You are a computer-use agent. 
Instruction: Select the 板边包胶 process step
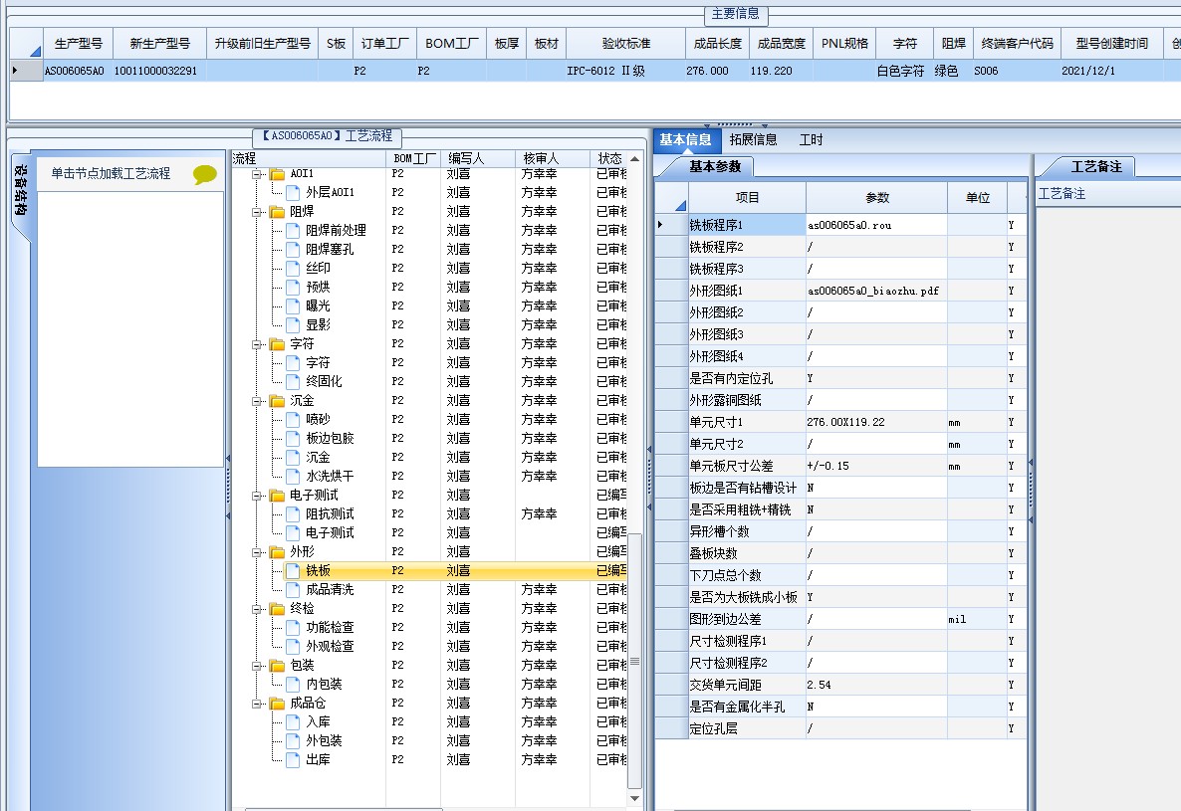point(330,439)
